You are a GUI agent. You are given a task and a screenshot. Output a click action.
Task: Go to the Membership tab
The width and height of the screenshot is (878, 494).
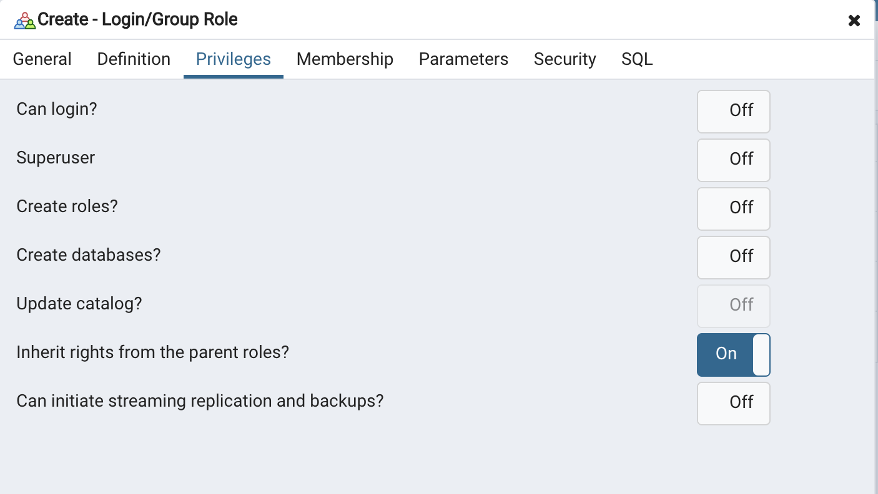click(345, 59)
